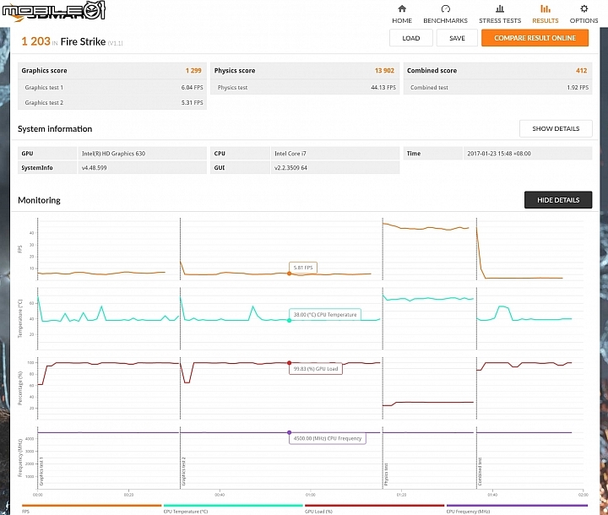This screenshot has width=608, height=515.
Task: Save the benchmark result
Action: 457,38
